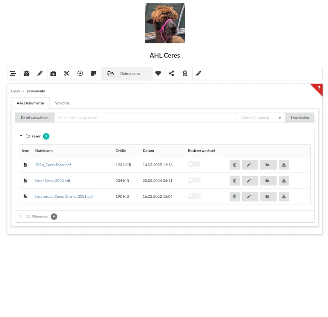Download Faserprobe Ceres Charlet 2021.pdf

point(284,197)
